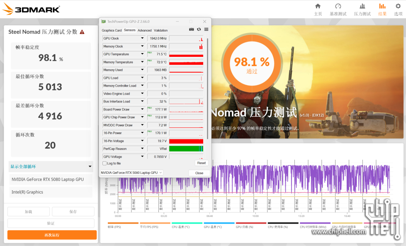Click the load result button
The height and width of the screenshot is (246, 406).
click(29, 212)
